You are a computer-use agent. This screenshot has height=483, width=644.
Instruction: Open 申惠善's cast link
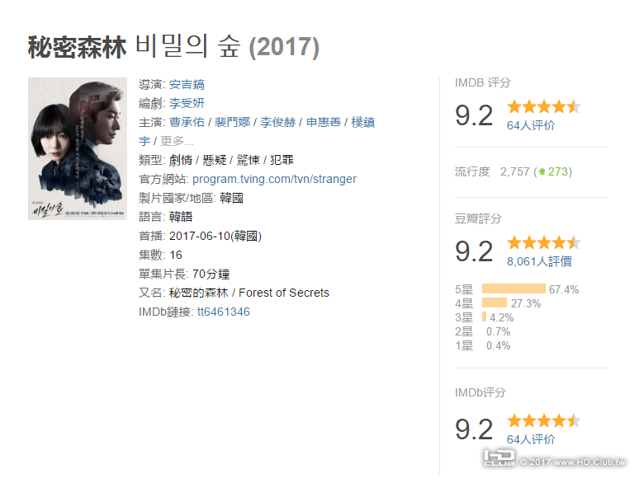click(x=324, y=122)
